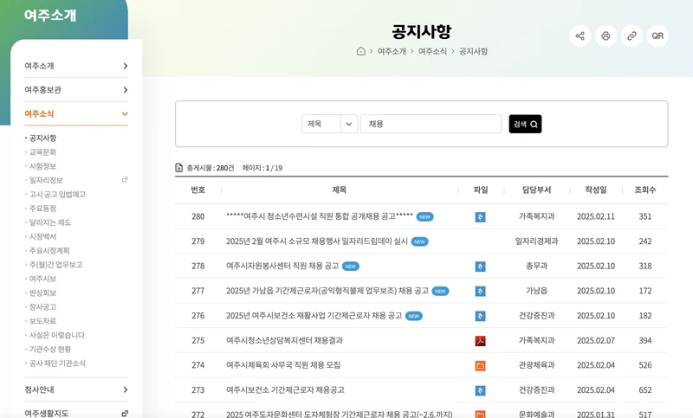The image size is (693, 418).
Task: Copy page link using chain icon
Action: (631, 35)
